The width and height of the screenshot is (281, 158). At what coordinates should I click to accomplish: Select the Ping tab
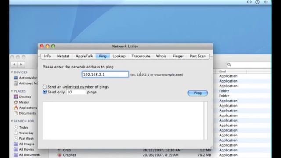pyautogui.click(x=103, y=56)
